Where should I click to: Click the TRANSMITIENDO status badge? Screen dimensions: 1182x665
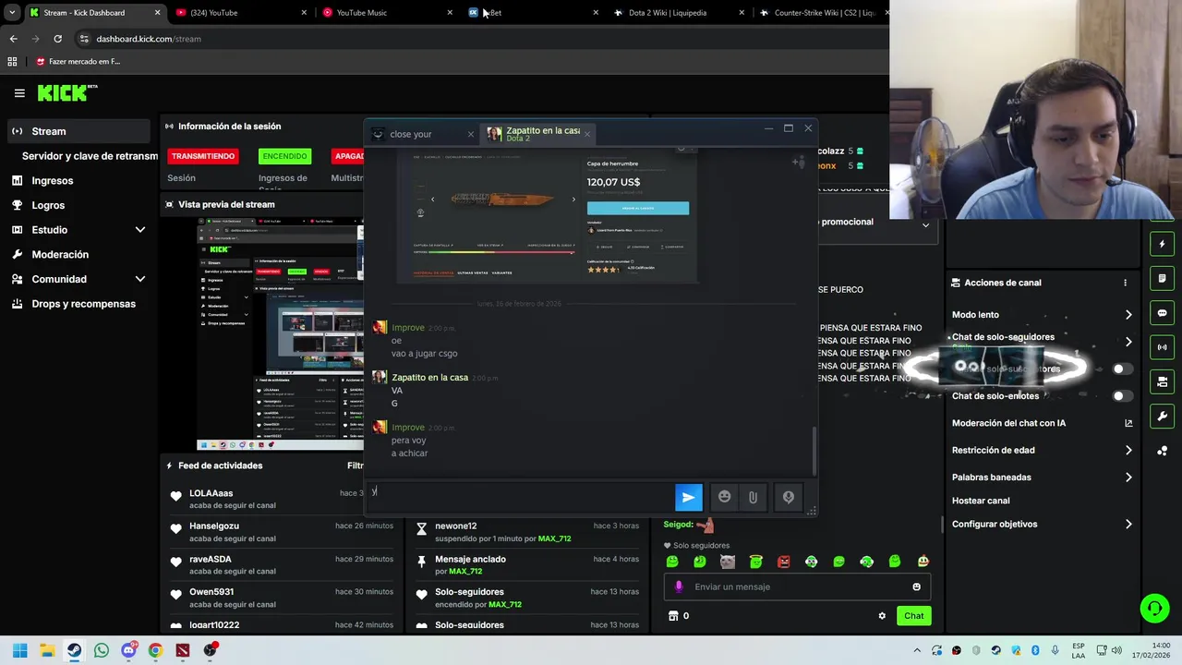(203, 156)
